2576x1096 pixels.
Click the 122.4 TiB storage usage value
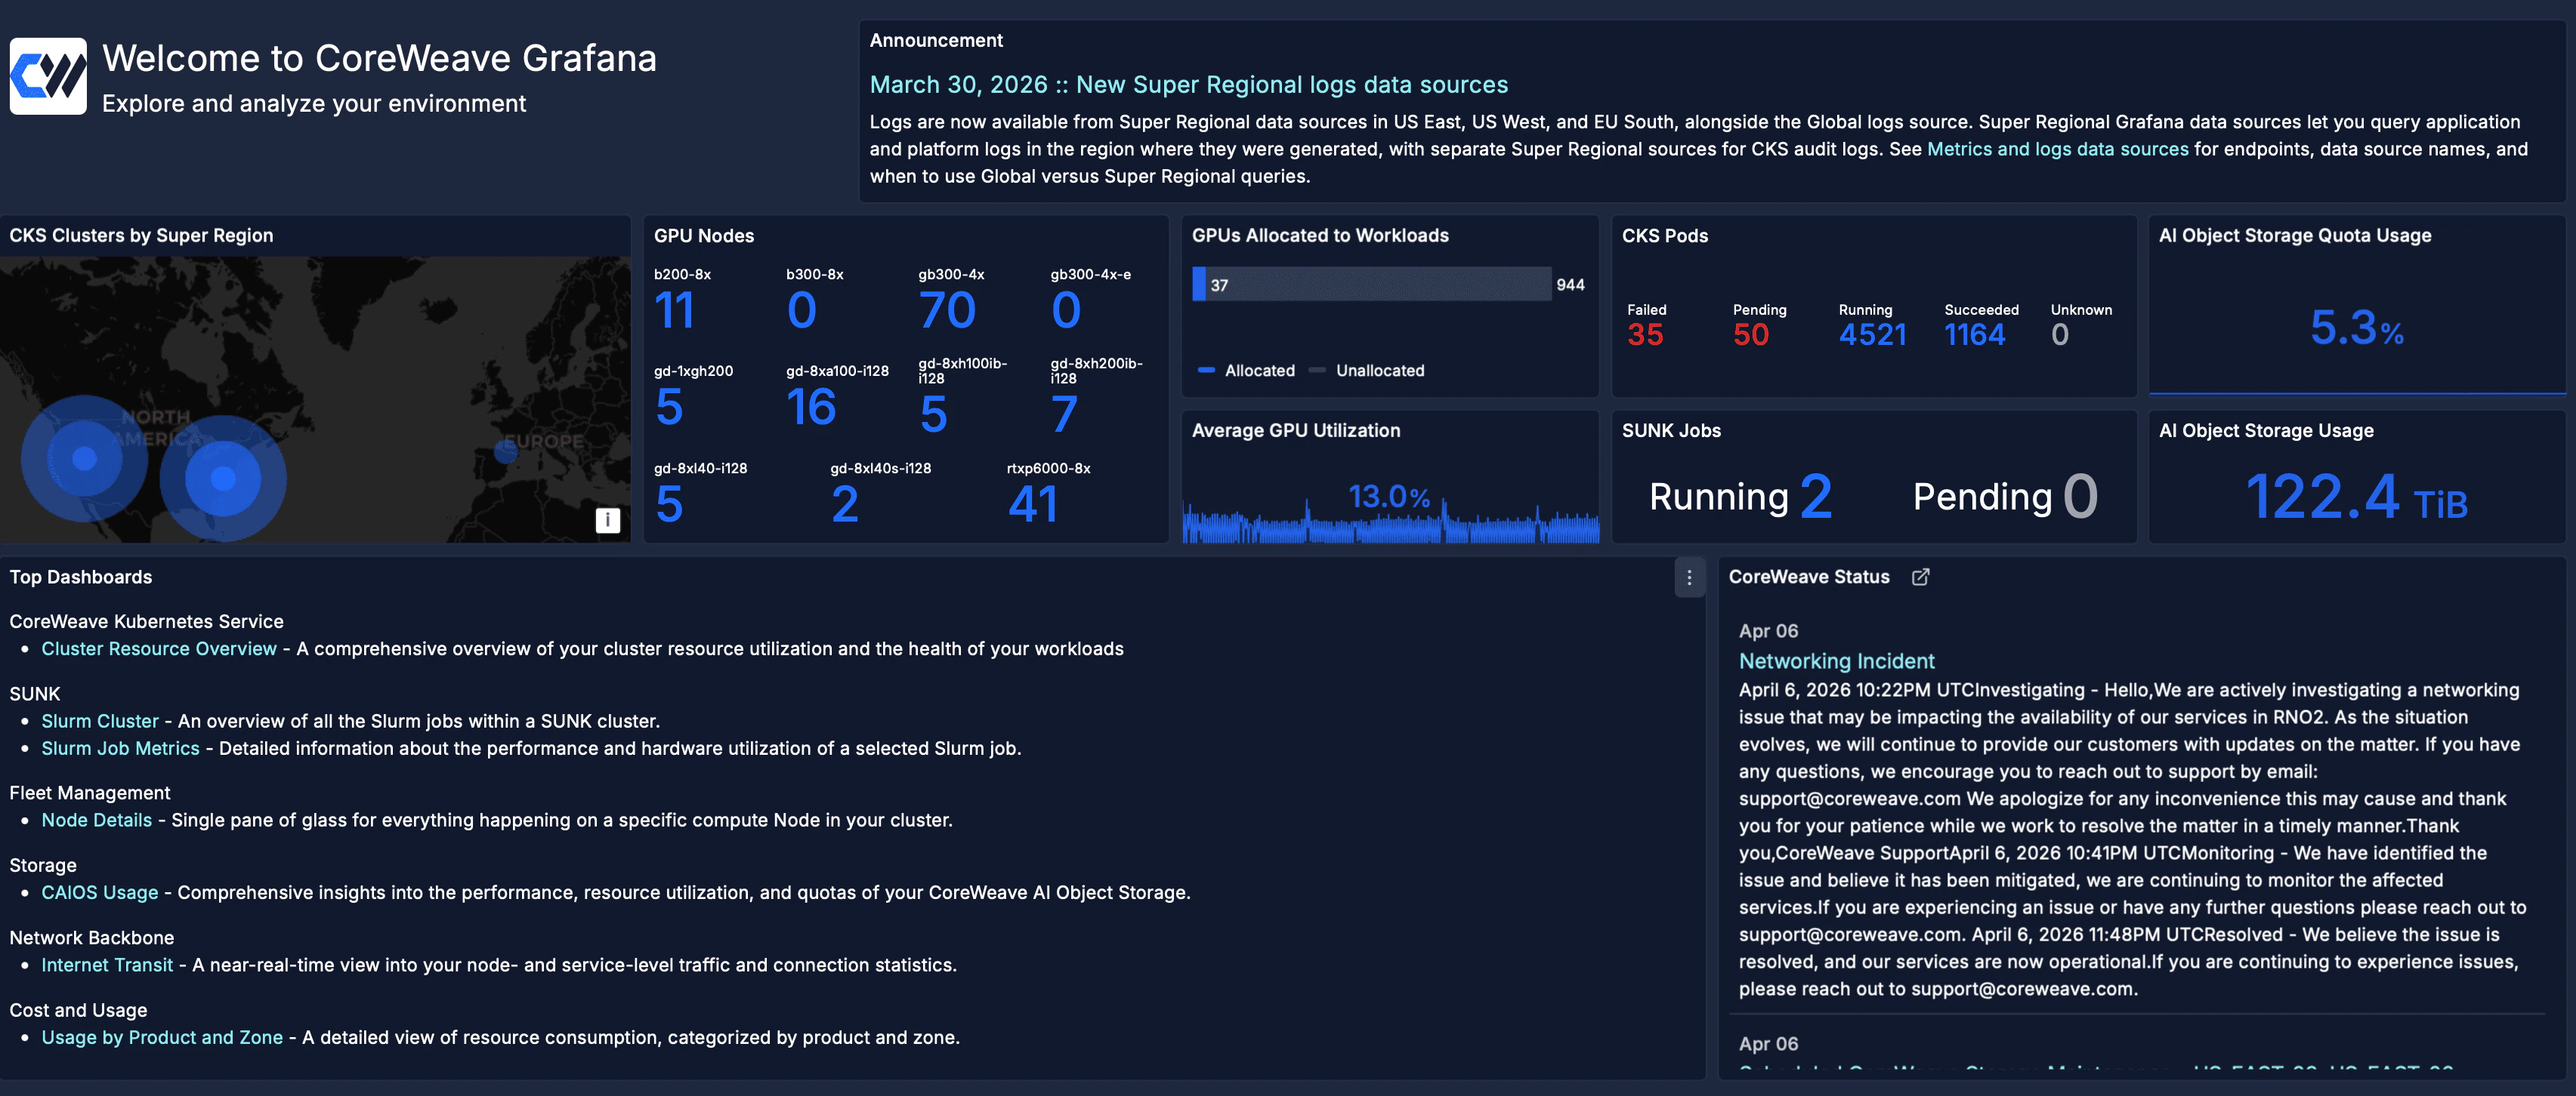coord(2357,497)
